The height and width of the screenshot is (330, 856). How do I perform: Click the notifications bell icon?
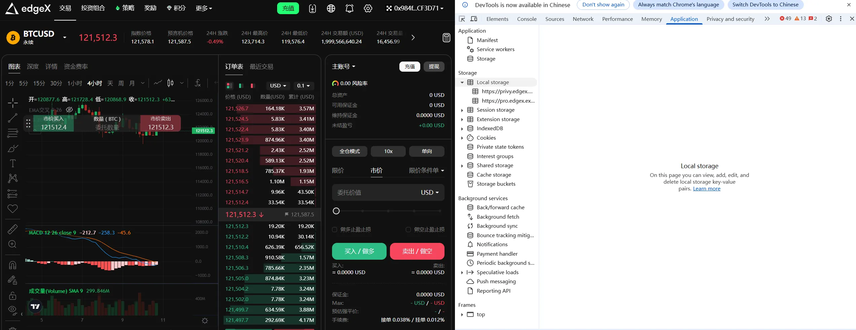coord(349,8)
